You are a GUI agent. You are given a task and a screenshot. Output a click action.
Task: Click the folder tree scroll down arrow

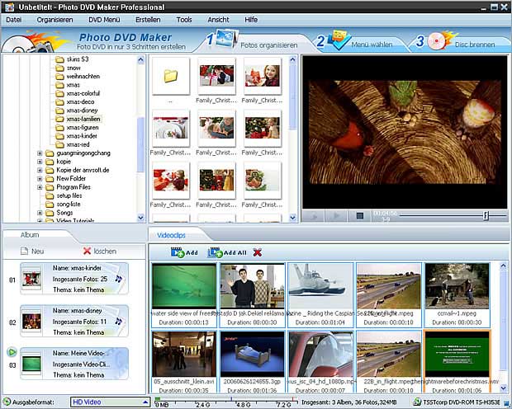(x=140, y=217)
